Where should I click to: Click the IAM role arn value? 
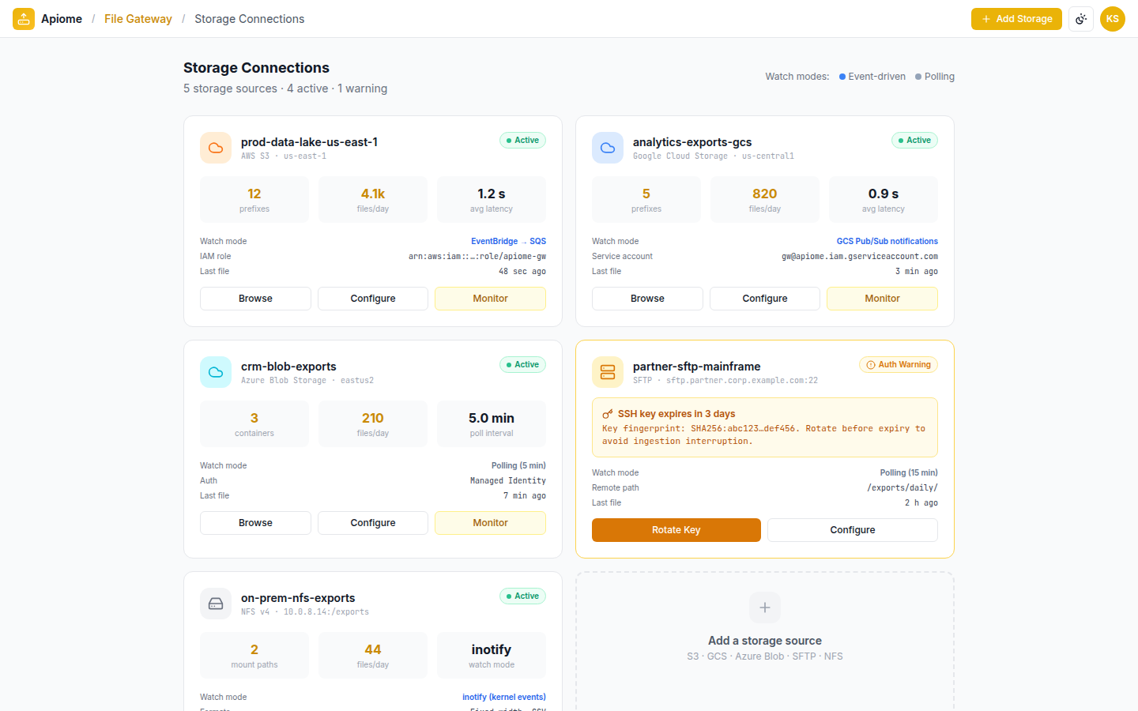pos(477,257)
